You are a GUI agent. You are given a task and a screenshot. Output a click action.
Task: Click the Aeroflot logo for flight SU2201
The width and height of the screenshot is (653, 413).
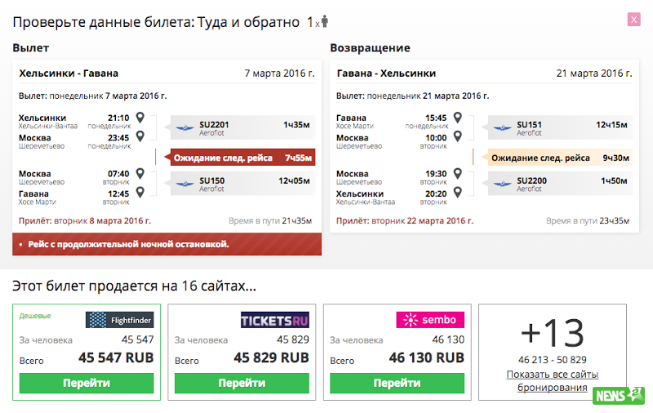tap(184, 128)
